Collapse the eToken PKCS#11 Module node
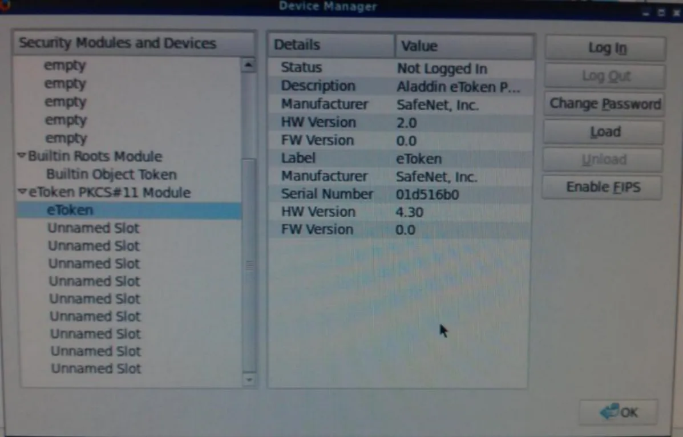683x437 pixels. (x=22, y=192)
